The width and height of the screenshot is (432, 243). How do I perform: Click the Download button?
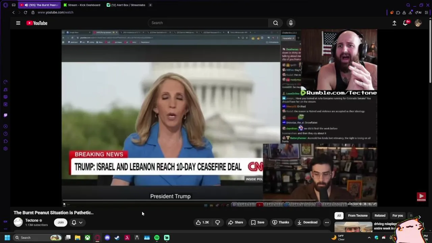point(307,222)
